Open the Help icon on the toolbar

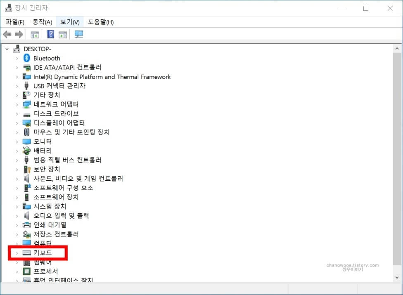(x=50, y=34)
